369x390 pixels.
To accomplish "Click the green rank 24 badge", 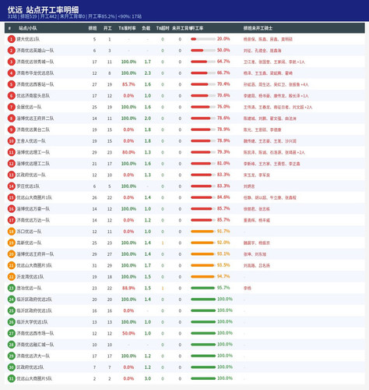I will tap(11, 300).
